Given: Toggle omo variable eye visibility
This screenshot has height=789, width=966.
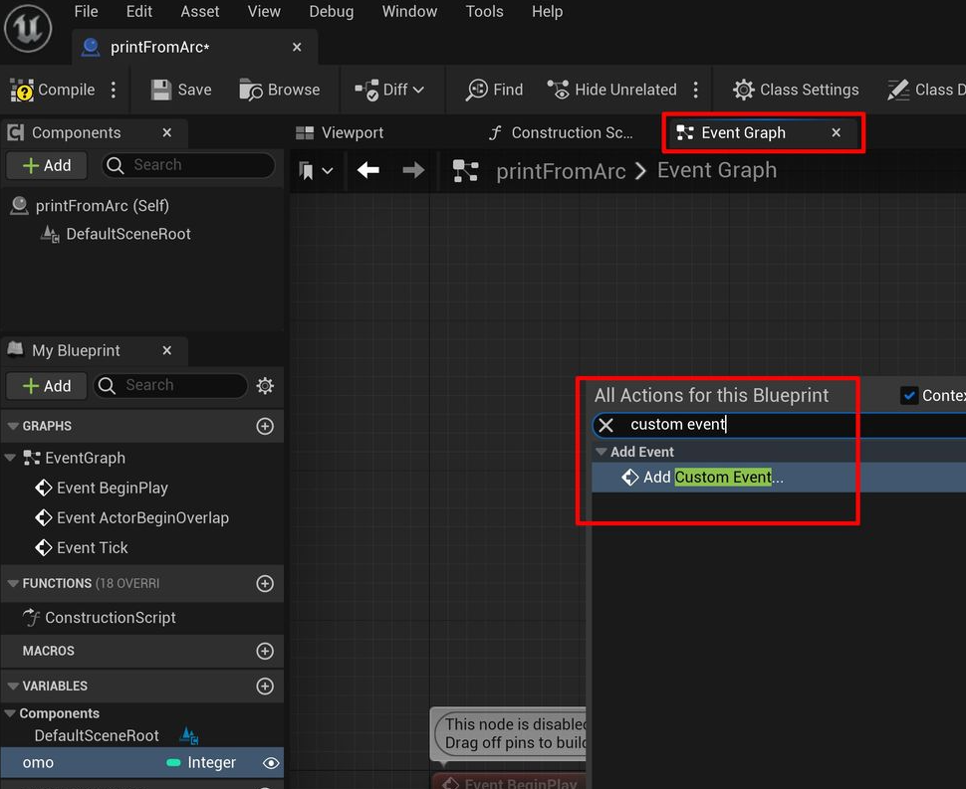Looking at the screenshot, I should coord(270,763).
